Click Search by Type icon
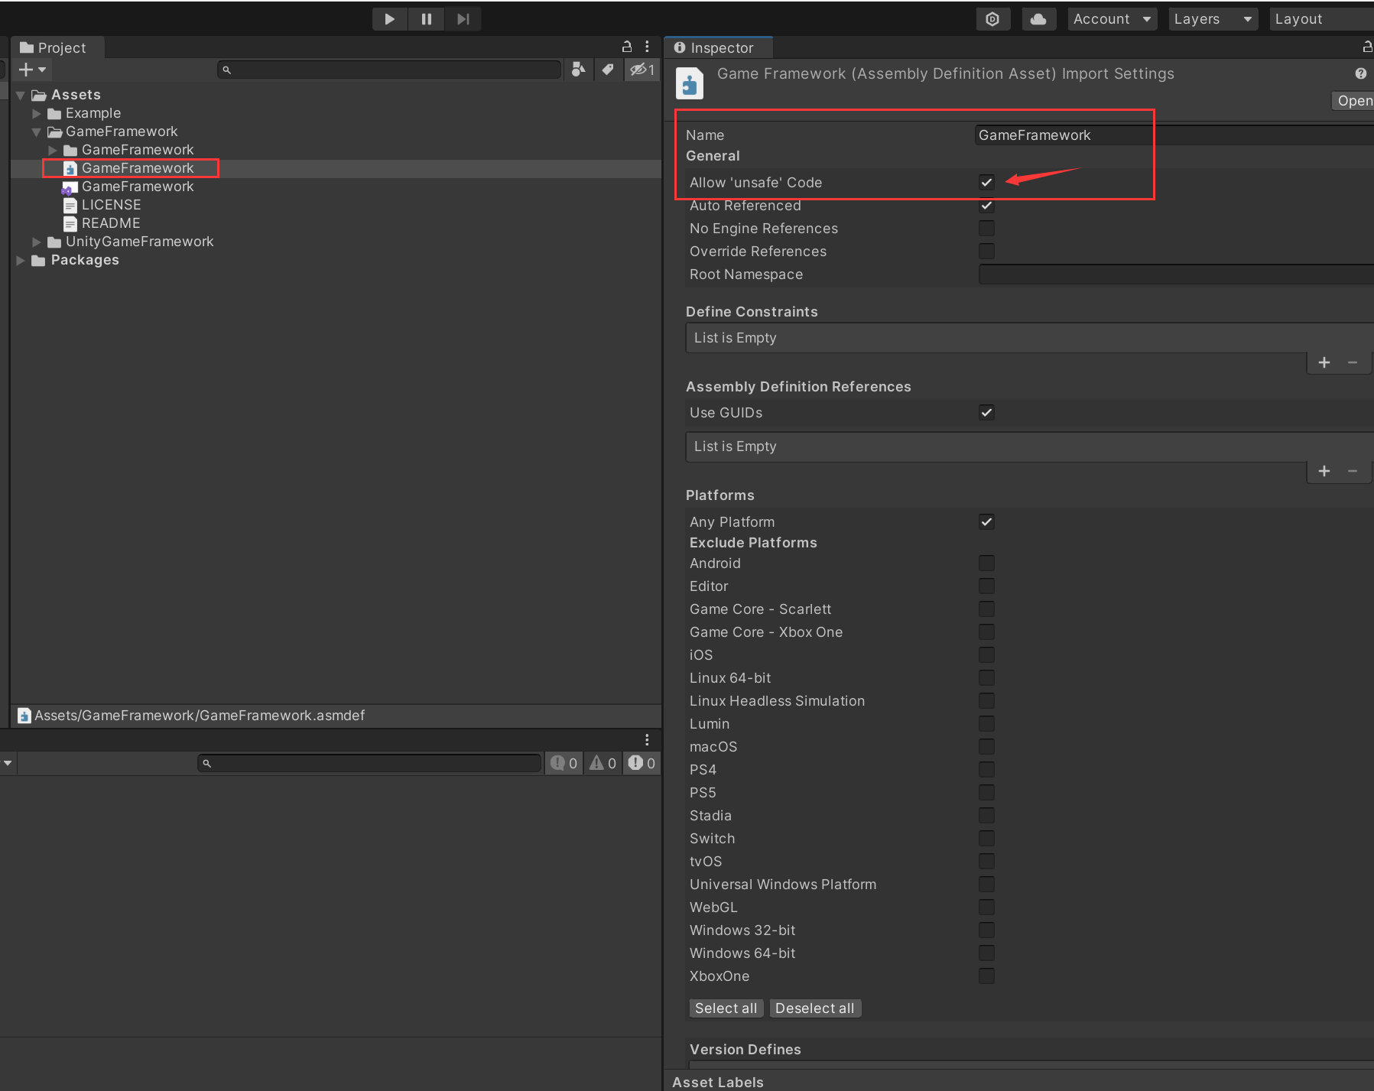 tap(579, 70)
